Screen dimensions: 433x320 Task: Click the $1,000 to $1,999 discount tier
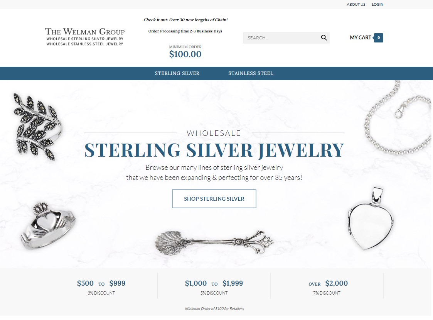(214, 287)
